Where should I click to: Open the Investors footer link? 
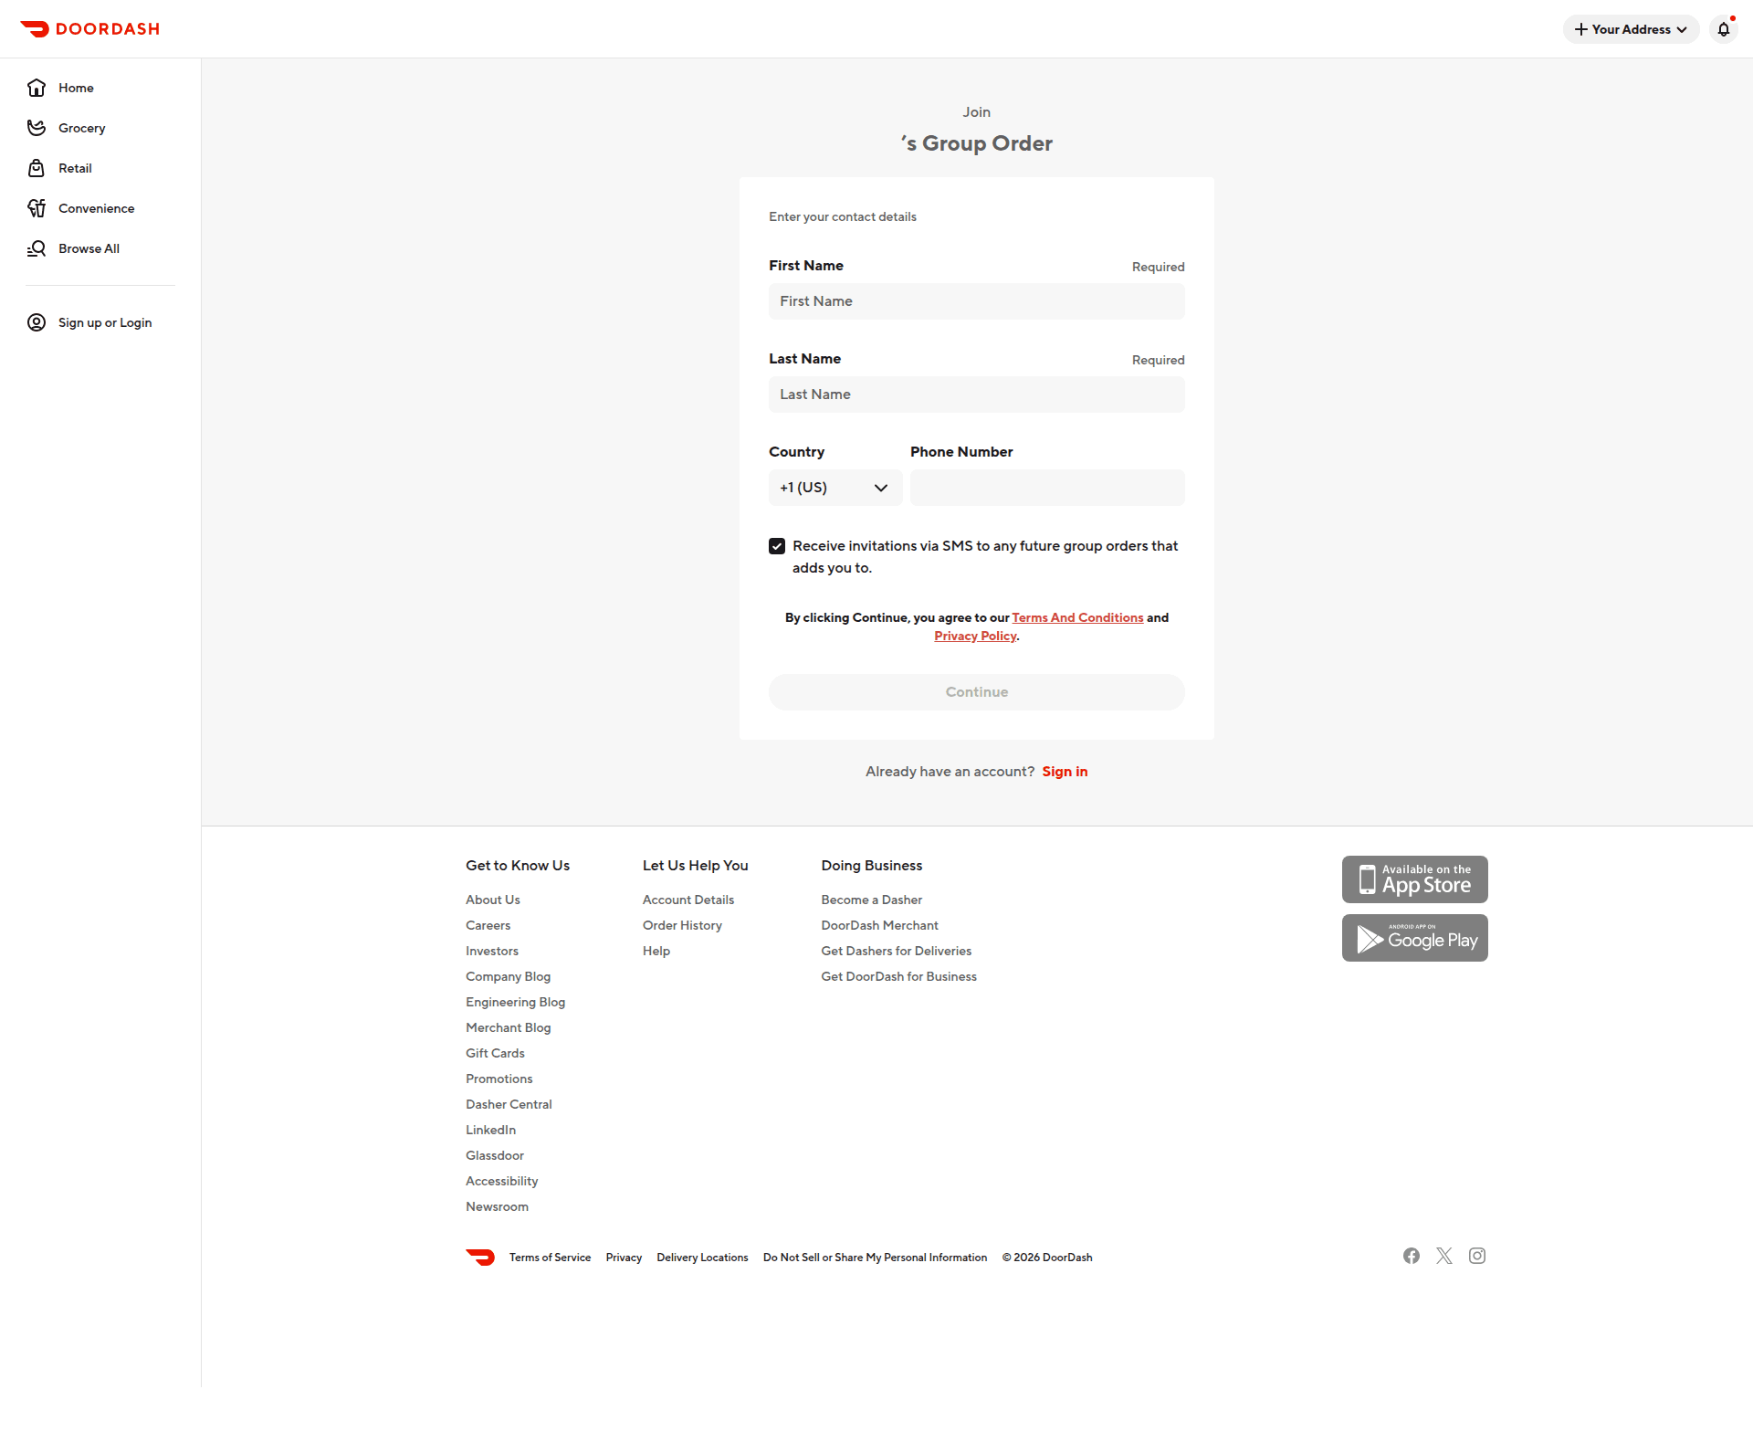(492, 951)
